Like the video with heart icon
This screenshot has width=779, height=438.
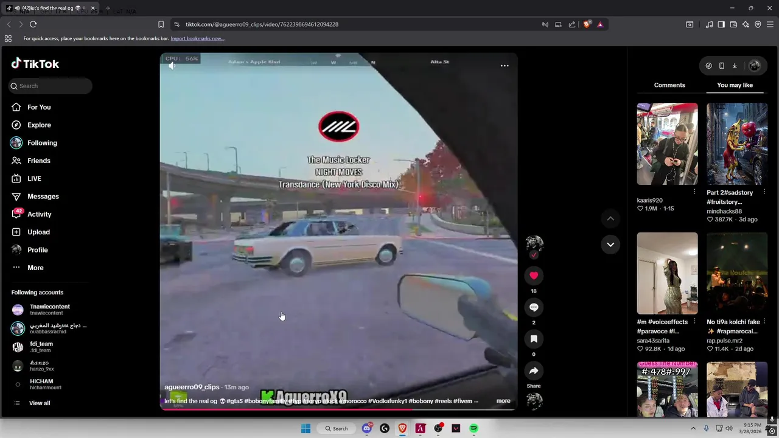tap(534, 276)
